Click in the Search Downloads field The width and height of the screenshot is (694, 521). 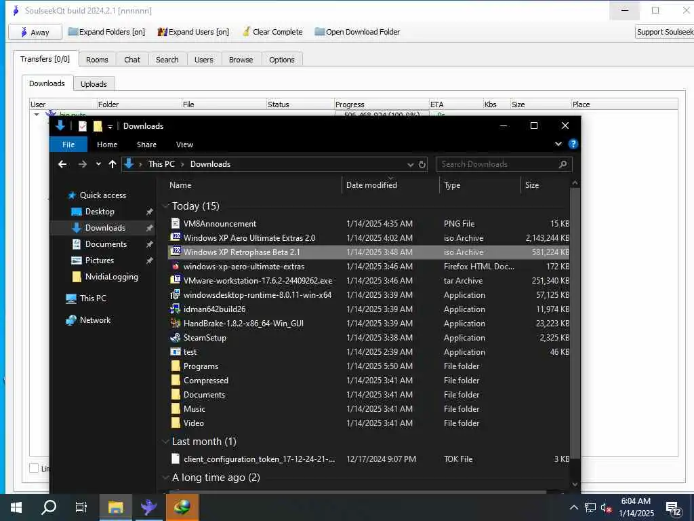pyautogui.click(x=504, y=164)
